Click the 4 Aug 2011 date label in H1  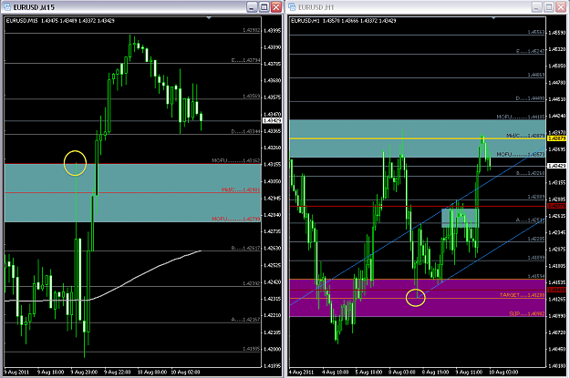coord(301,373)
